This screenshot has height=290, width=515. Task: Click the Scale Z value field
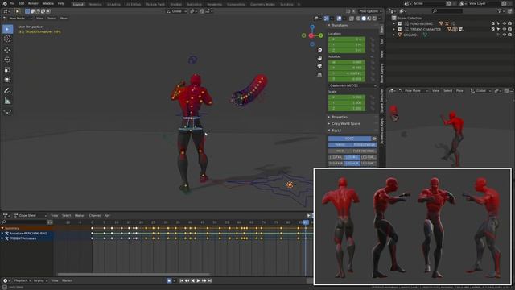click(x=347, y=109)
